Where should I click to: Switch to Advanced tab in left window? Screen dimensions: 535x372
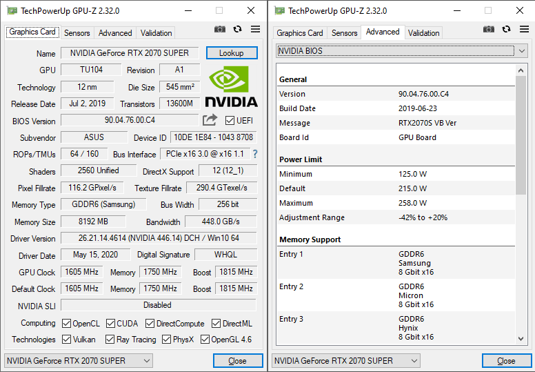pos(115,33)
